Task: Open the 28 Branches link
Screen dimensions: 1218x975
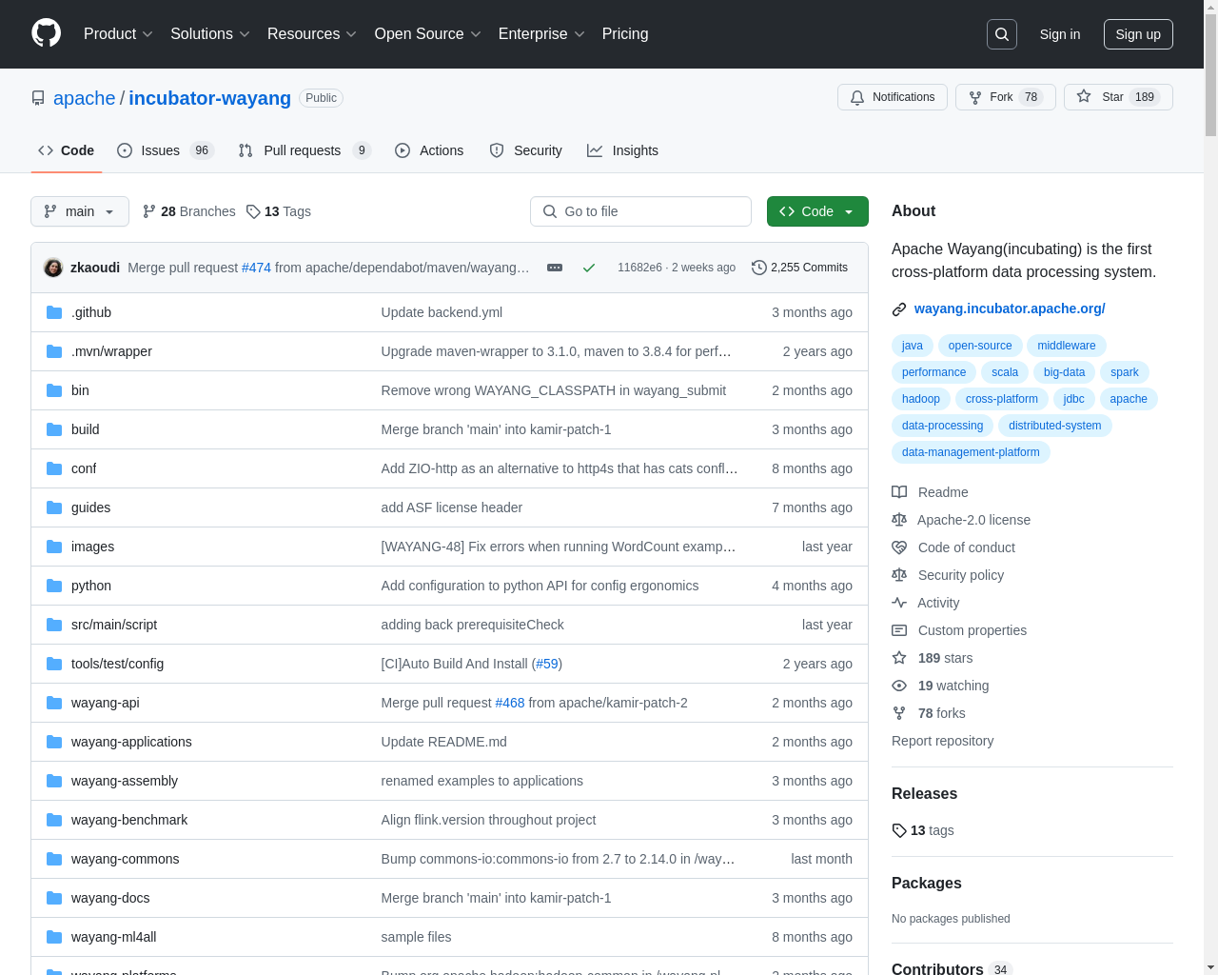Action: [x=188, y=211]
